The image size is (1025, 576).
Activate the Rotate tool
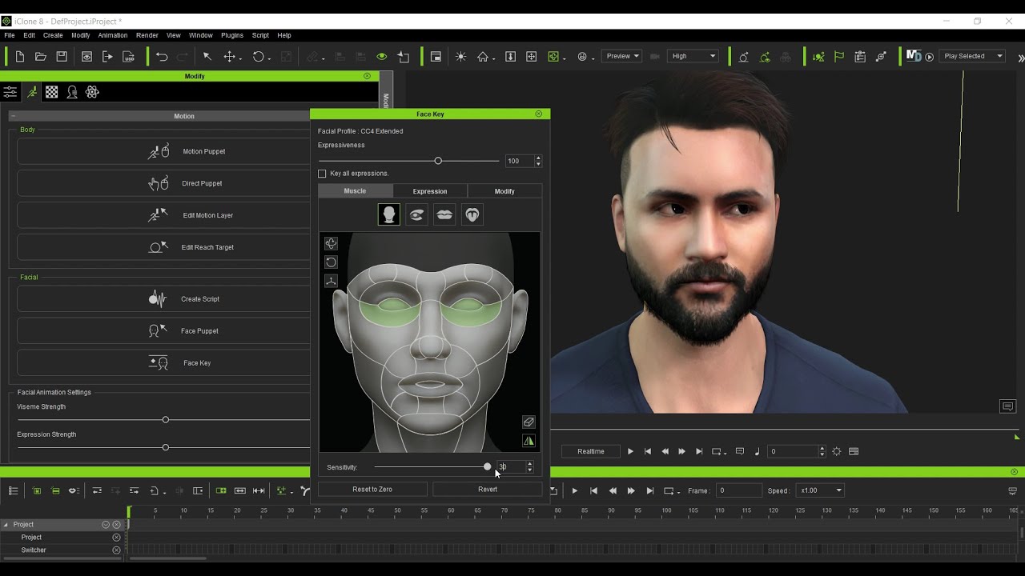click(258, 56)
